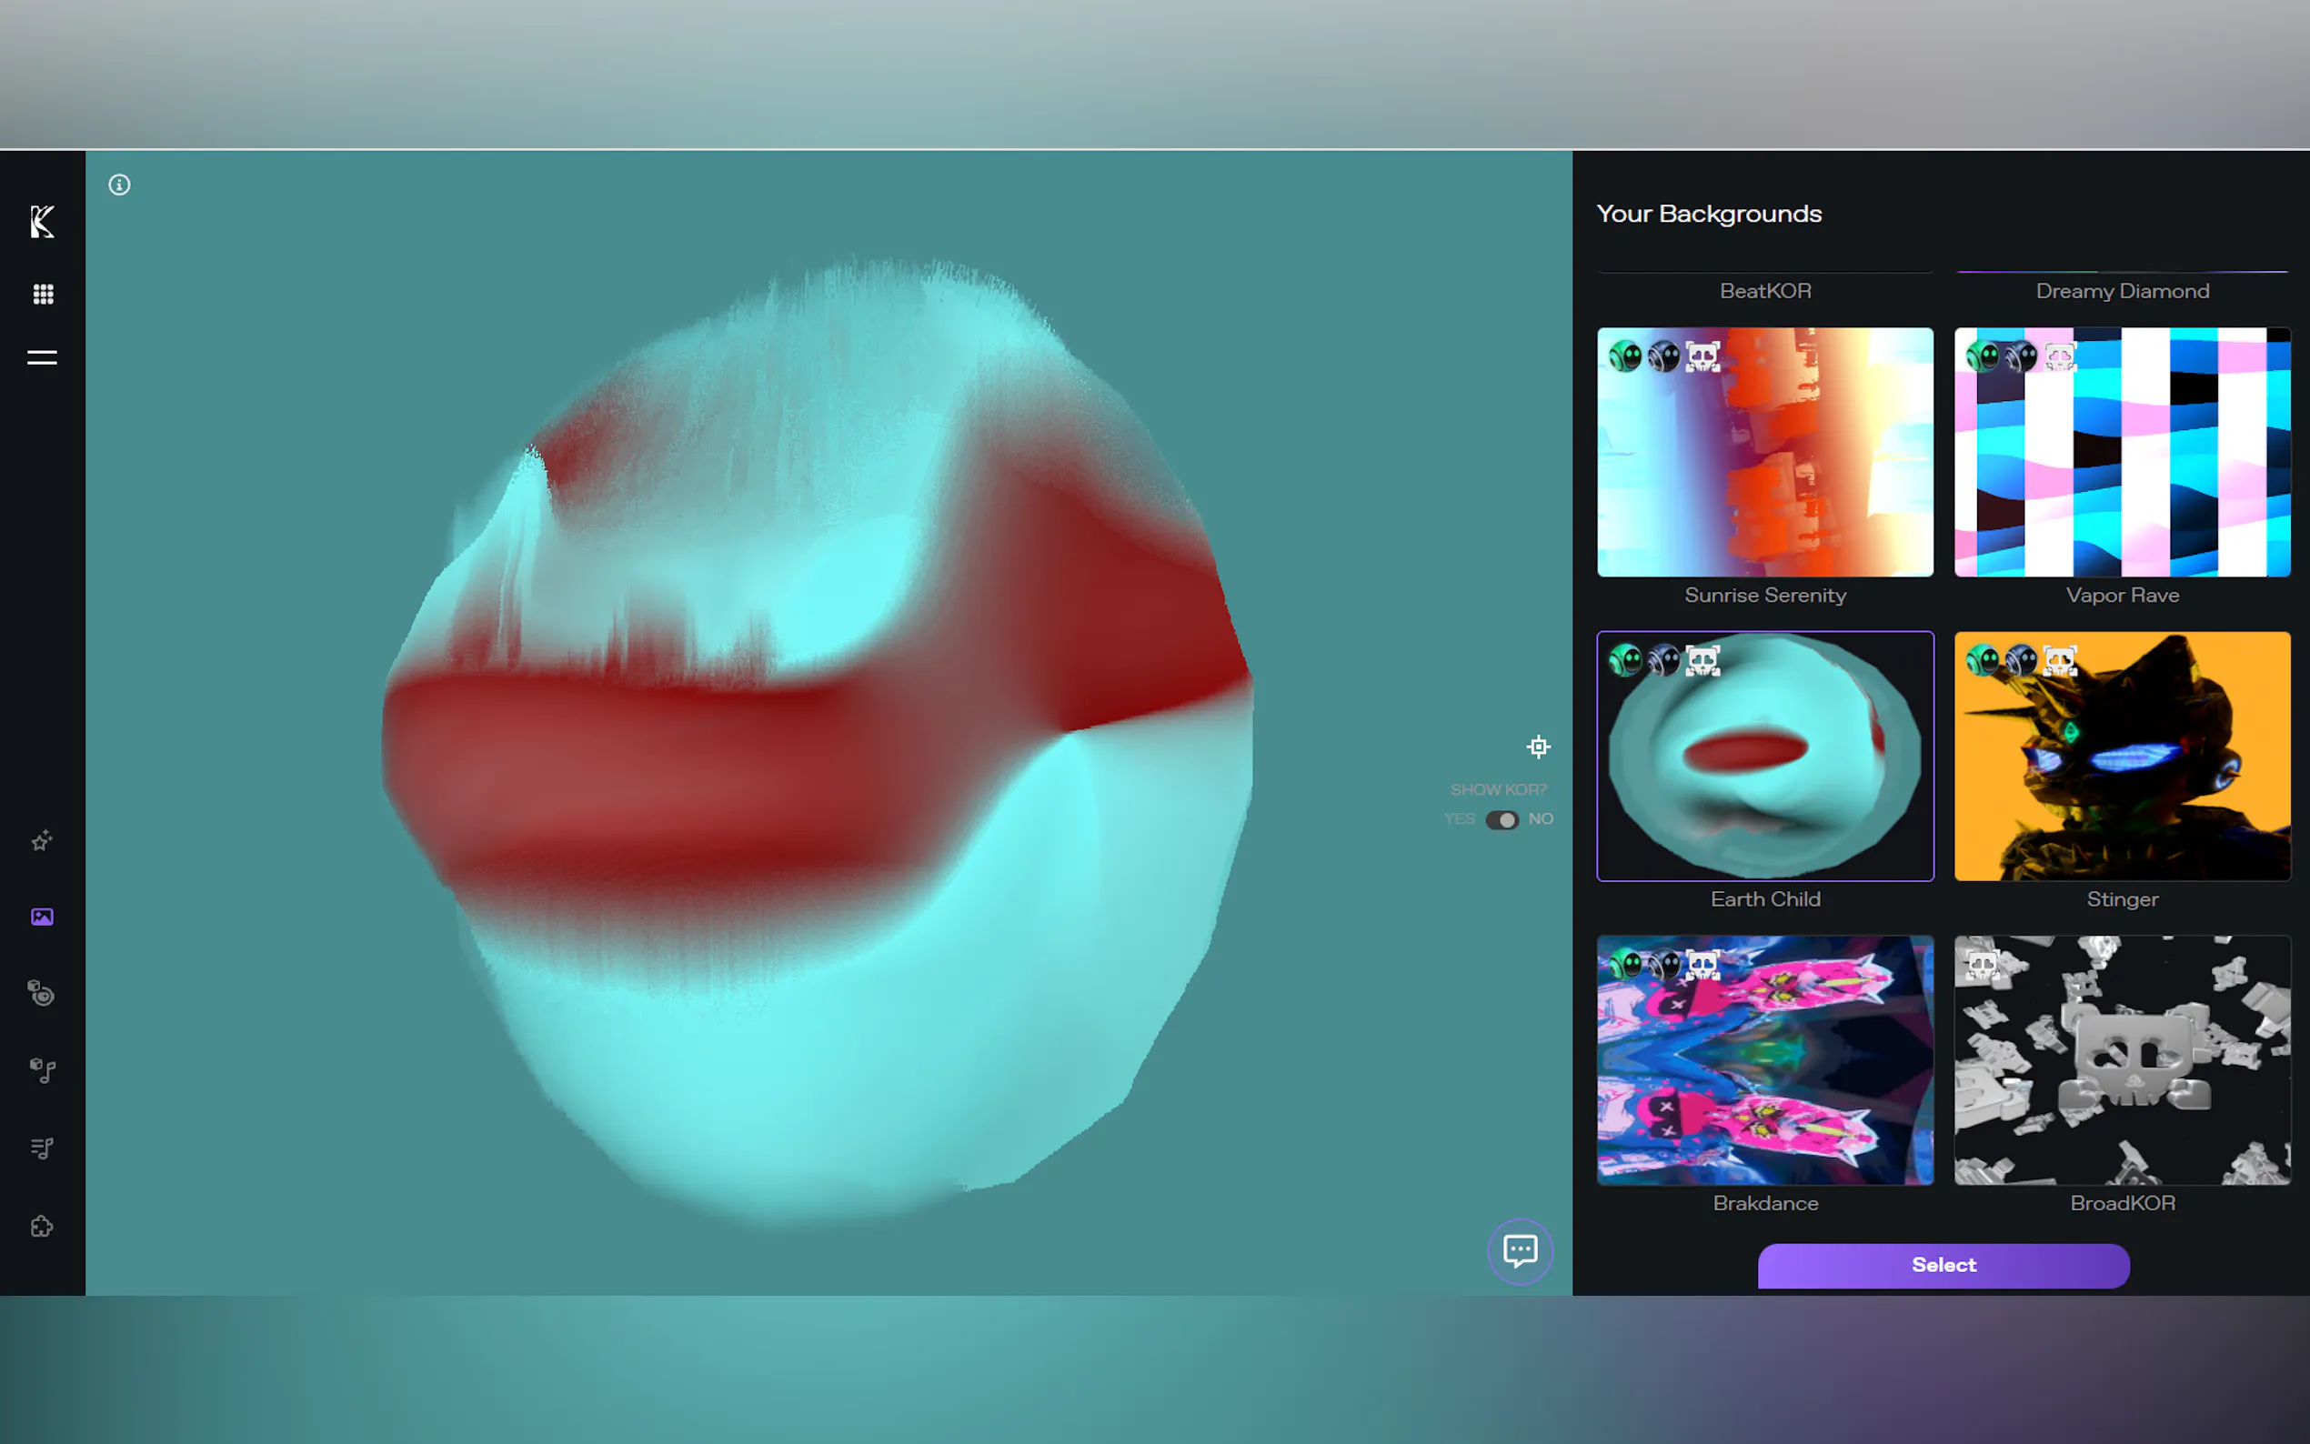This screenshot has width=2310, height=1444.
Task: Pick the Vapor Rave background
Action: pos(2122,453)
